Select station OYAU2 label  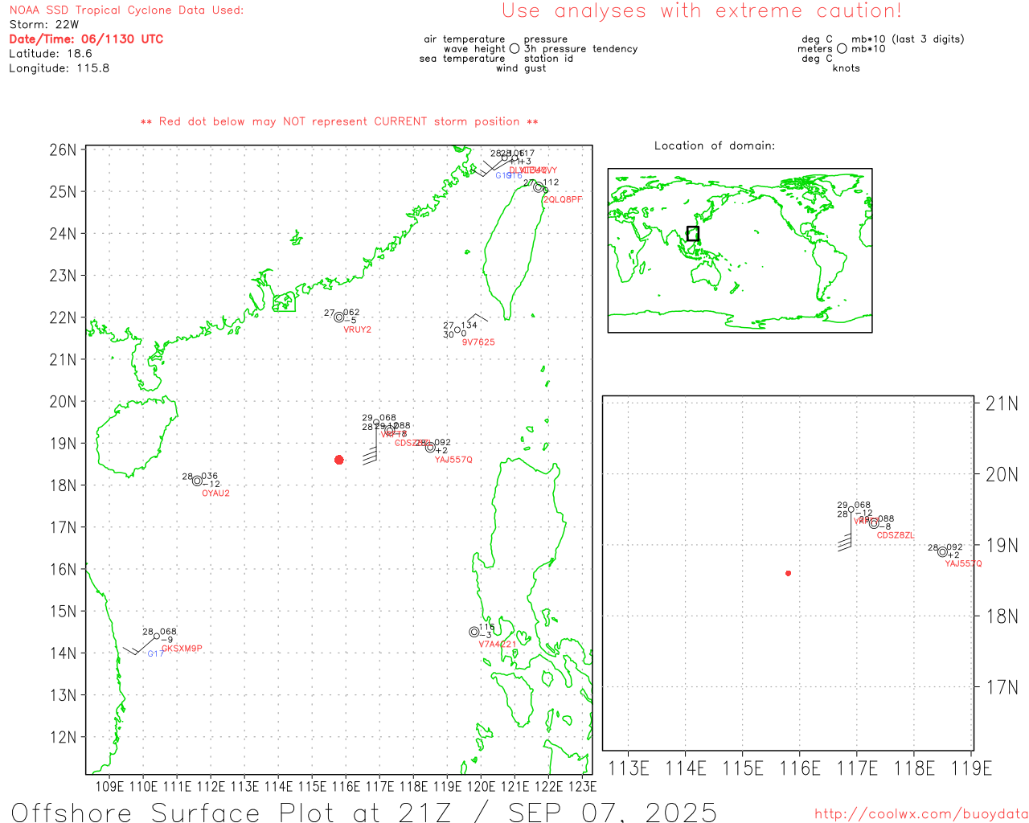pyautogui.click(x=215, y=493)
